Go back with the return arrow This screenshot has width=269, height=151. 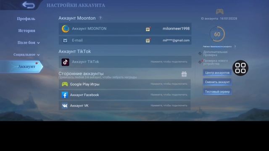click(x=29, y=5)
